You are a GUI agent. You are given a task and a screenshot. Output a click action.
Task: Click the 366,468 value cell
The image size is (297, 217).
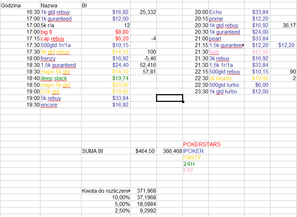point(170,151)
